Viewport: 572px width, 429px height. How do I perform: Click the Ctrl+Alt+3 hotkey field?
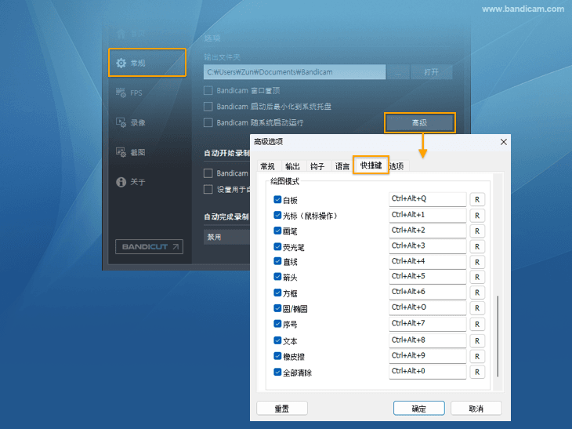428,246
